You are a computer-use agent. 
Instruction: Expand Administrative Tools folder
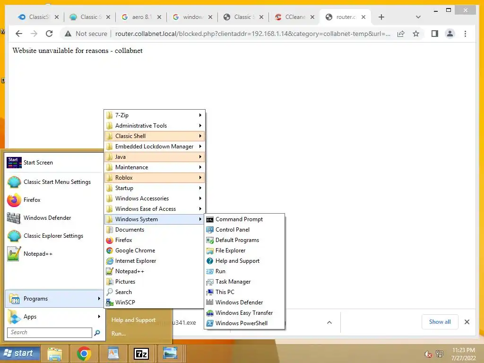pos(155,126)
